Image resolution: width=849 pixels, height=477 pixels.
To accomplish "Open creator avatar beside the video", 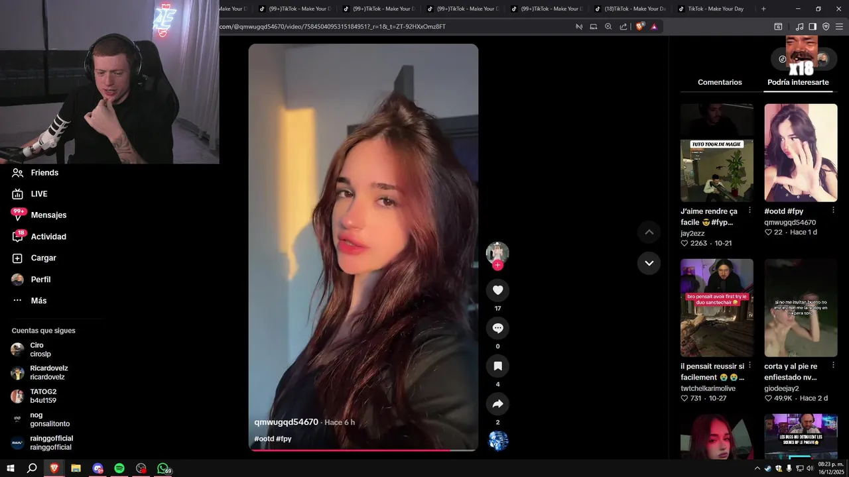I will click(497, 252).
